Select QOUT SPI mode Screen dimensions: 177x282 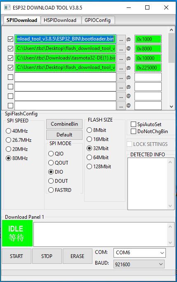coord(58,163)
